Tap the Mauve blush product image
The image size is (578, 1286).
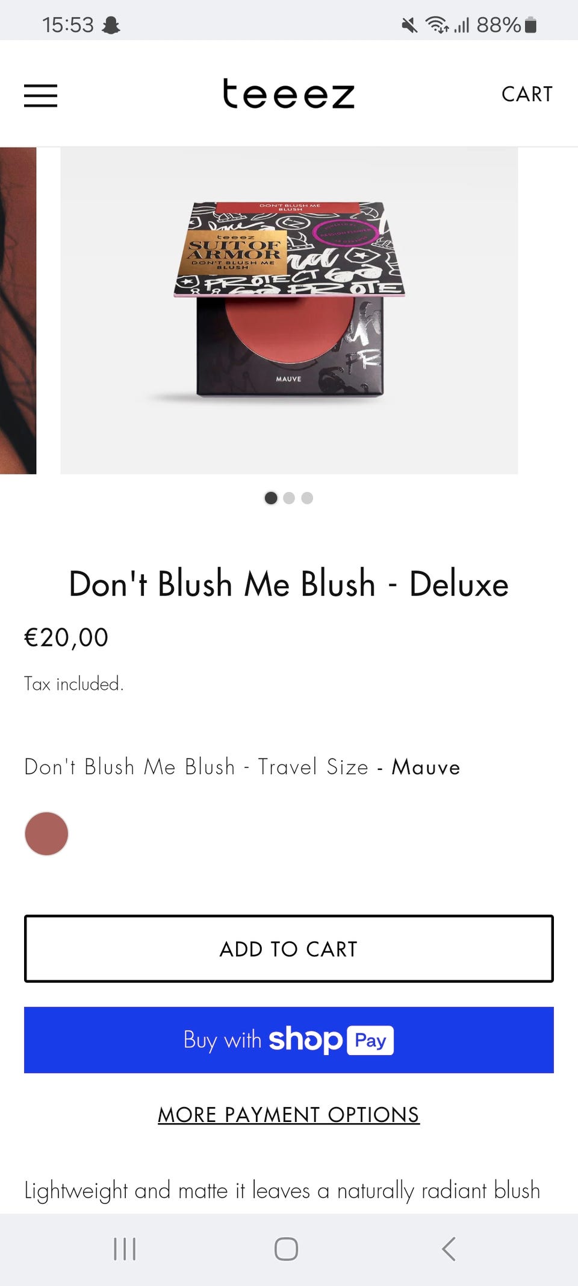289,310
